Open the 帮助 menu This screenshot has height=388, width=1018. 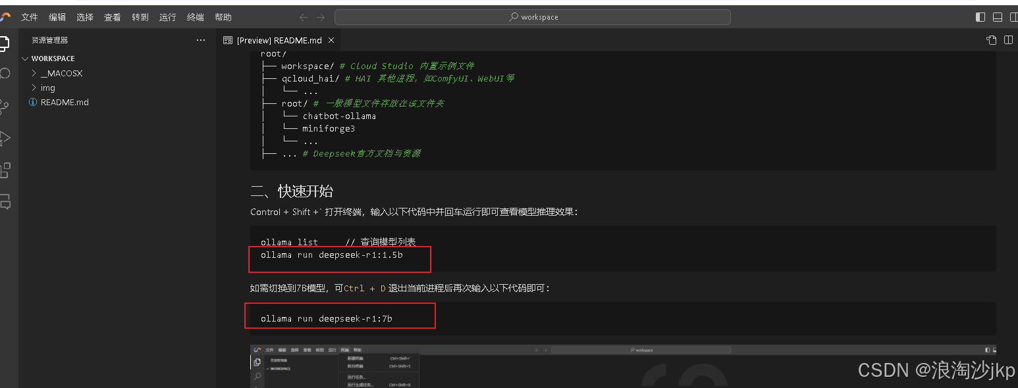pyautogui.click(x=223, y=17)
